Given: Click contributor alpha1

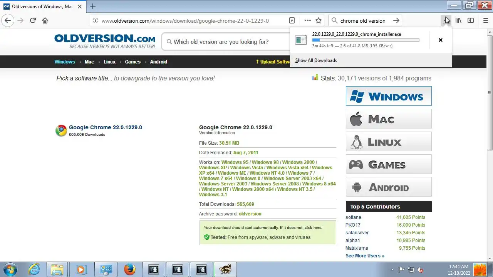Looking at the screenshot, I should [352, 240].
